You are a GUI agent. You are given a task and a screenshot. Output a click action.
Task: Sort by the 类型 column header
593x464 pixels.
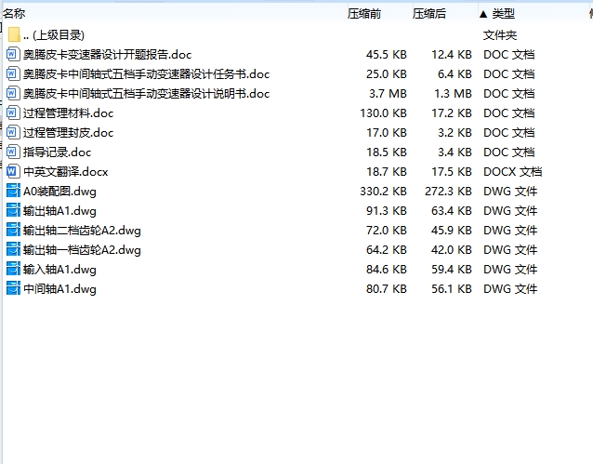[x=504, y=14]
